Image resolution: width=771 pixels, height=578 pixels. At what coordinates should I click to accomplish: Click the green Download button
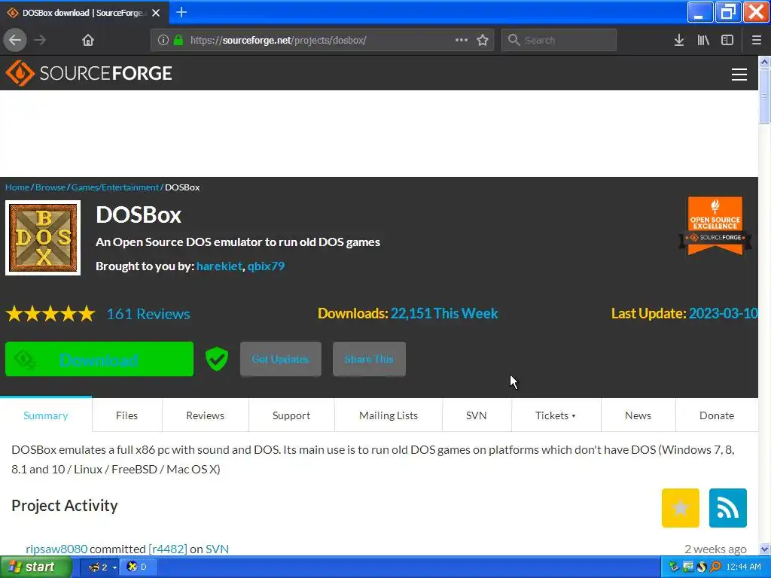[x=99, y=359]
